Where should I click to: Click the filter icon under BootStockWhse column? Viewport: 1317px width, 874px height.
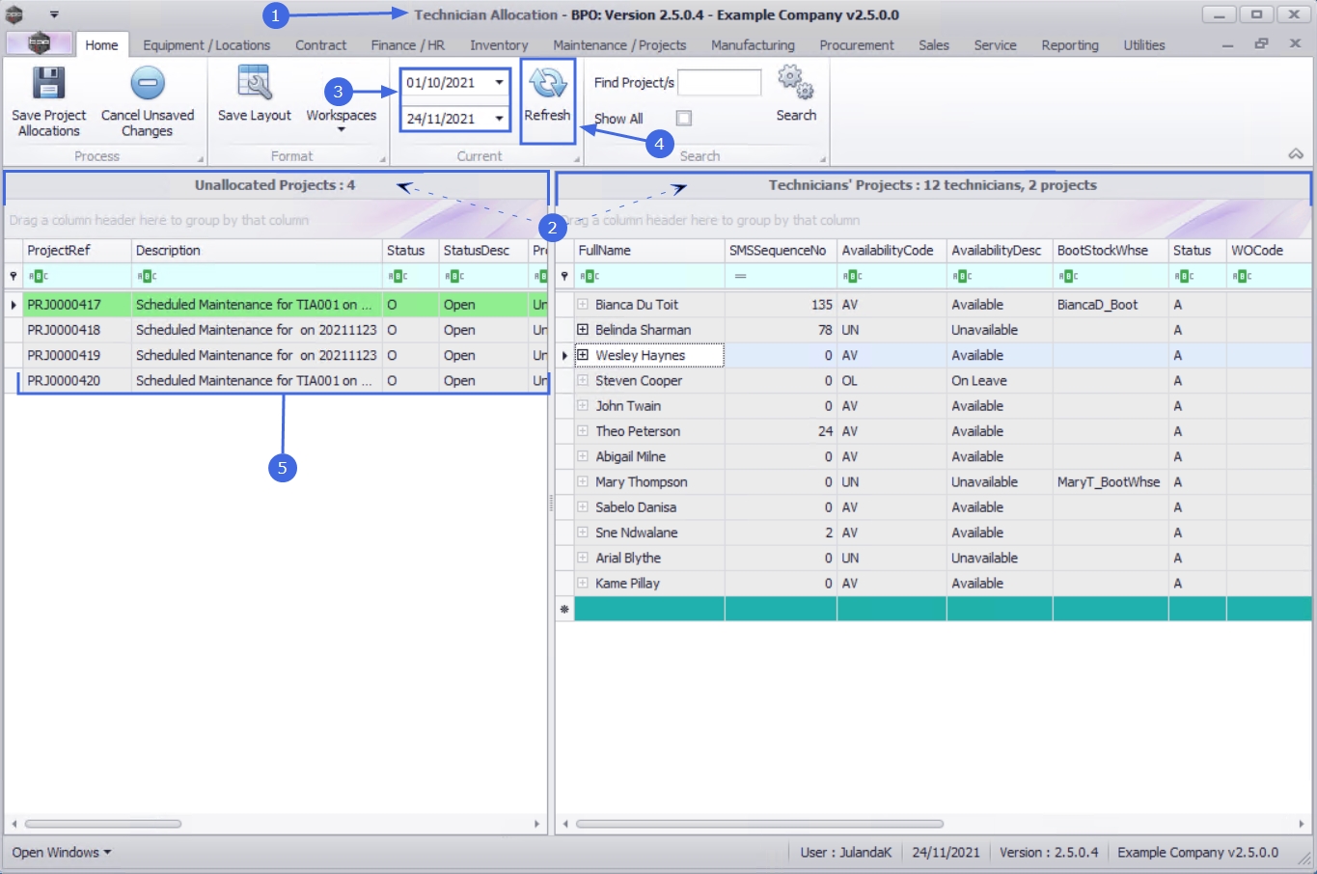[x=1068, y=276]
